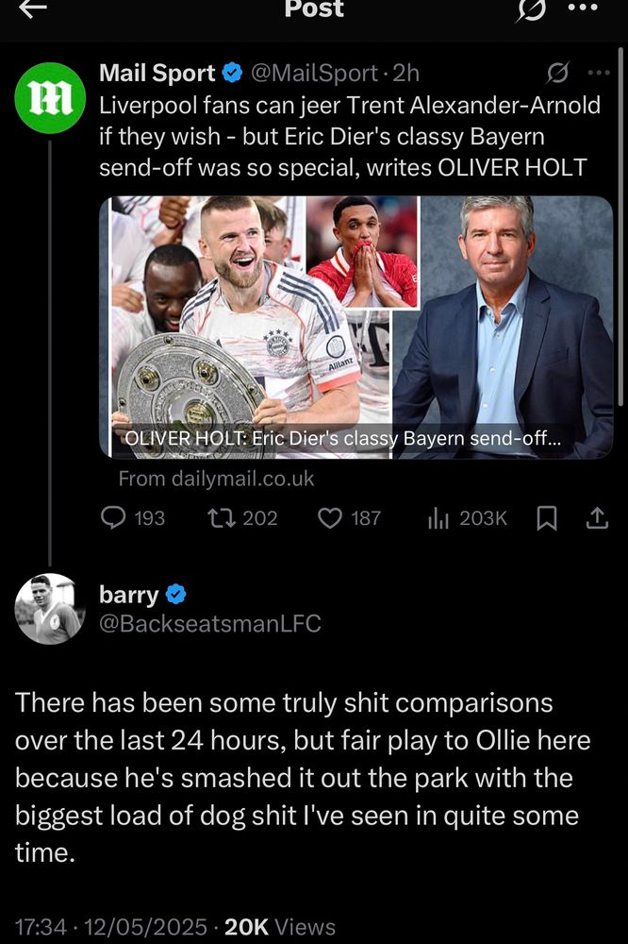Open the Oliver Holt article image card
This screenshot has height=944, width=628.
(x=356, y=327)
